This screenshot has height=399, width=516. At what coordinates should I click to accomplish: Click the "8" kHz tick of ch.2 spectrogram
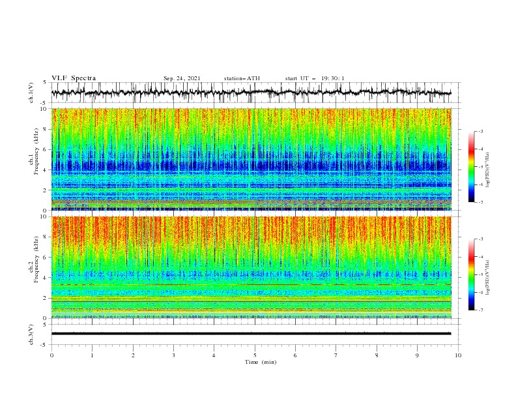46,237
